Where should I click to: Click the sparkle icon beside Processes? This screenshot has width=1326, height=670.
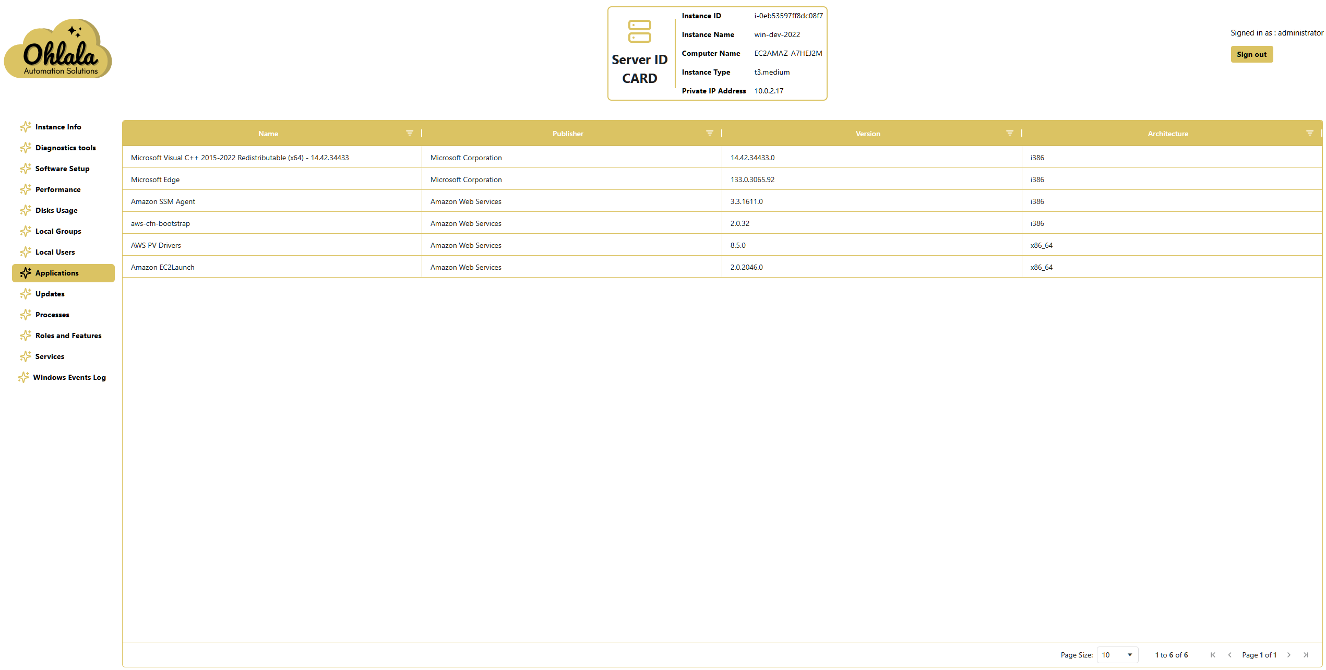26,315
